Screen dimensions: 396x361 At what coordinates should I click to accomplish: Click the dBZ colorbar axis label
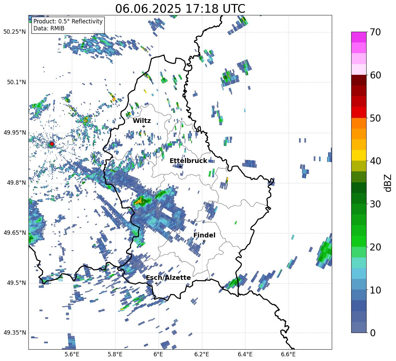388,183
